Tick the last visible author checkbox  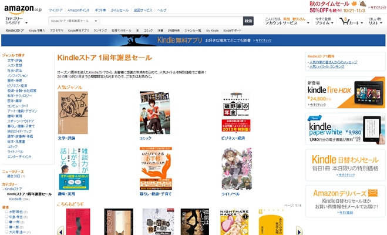click(x=6, y=232)
